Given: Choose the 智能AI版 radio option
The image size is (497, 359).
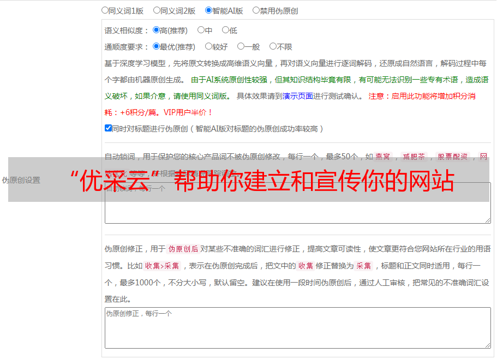Looking at the screenshot, I should point(208,10).
